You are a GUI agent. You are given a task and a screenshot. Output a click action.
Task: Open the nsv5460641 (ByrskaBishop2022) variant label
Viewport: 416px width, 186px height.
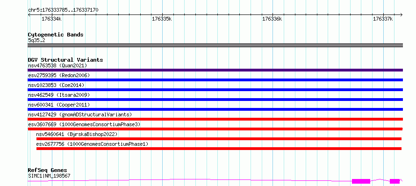(77, 134)
